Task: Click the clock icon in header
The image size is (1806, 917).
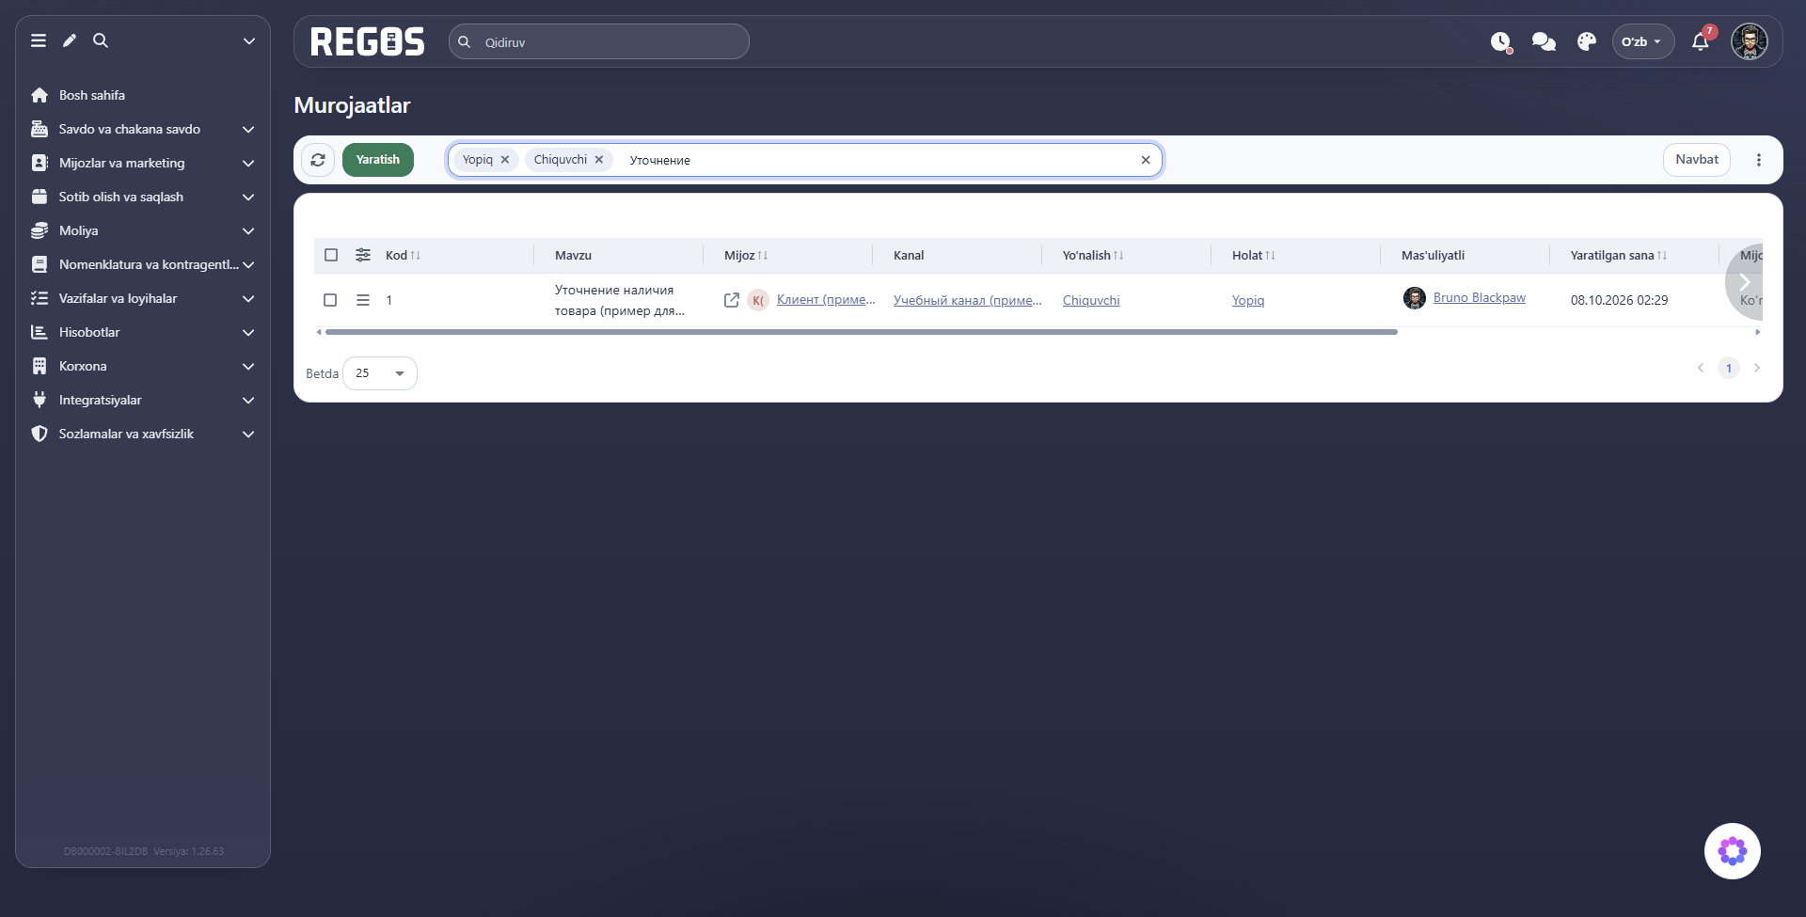Action: point(1500,41)
